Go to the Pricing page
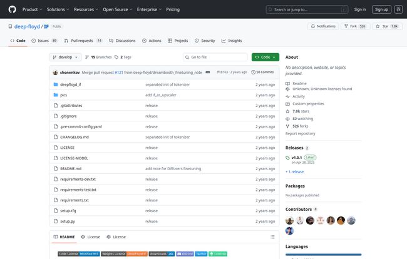Viewport: 407px width, 259px height. pos(173,9)
